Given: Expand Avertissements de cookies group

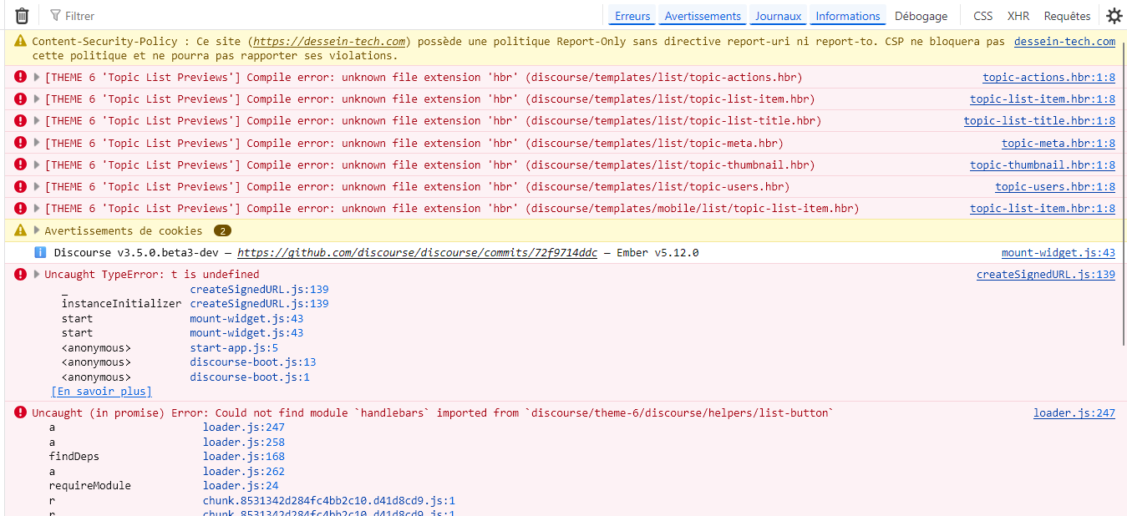Looking at the screenshot, I should (x=37, y=230).
